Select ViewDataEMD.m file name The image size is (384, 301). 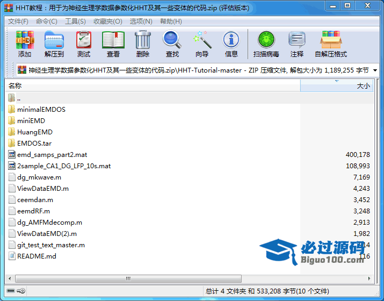tap(43, 189)
